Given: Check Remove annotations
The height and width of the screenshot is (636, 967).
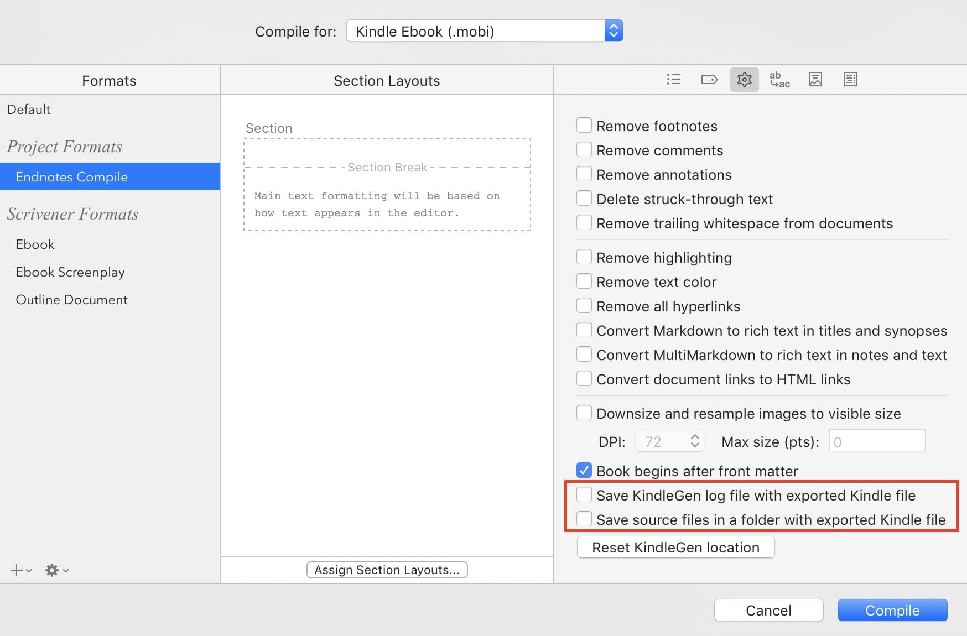Looking at the screenshot, I should point(584,174).
